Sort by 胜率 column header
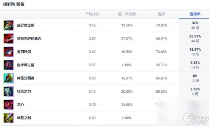 pyautogui.click(x=162, y=14)
